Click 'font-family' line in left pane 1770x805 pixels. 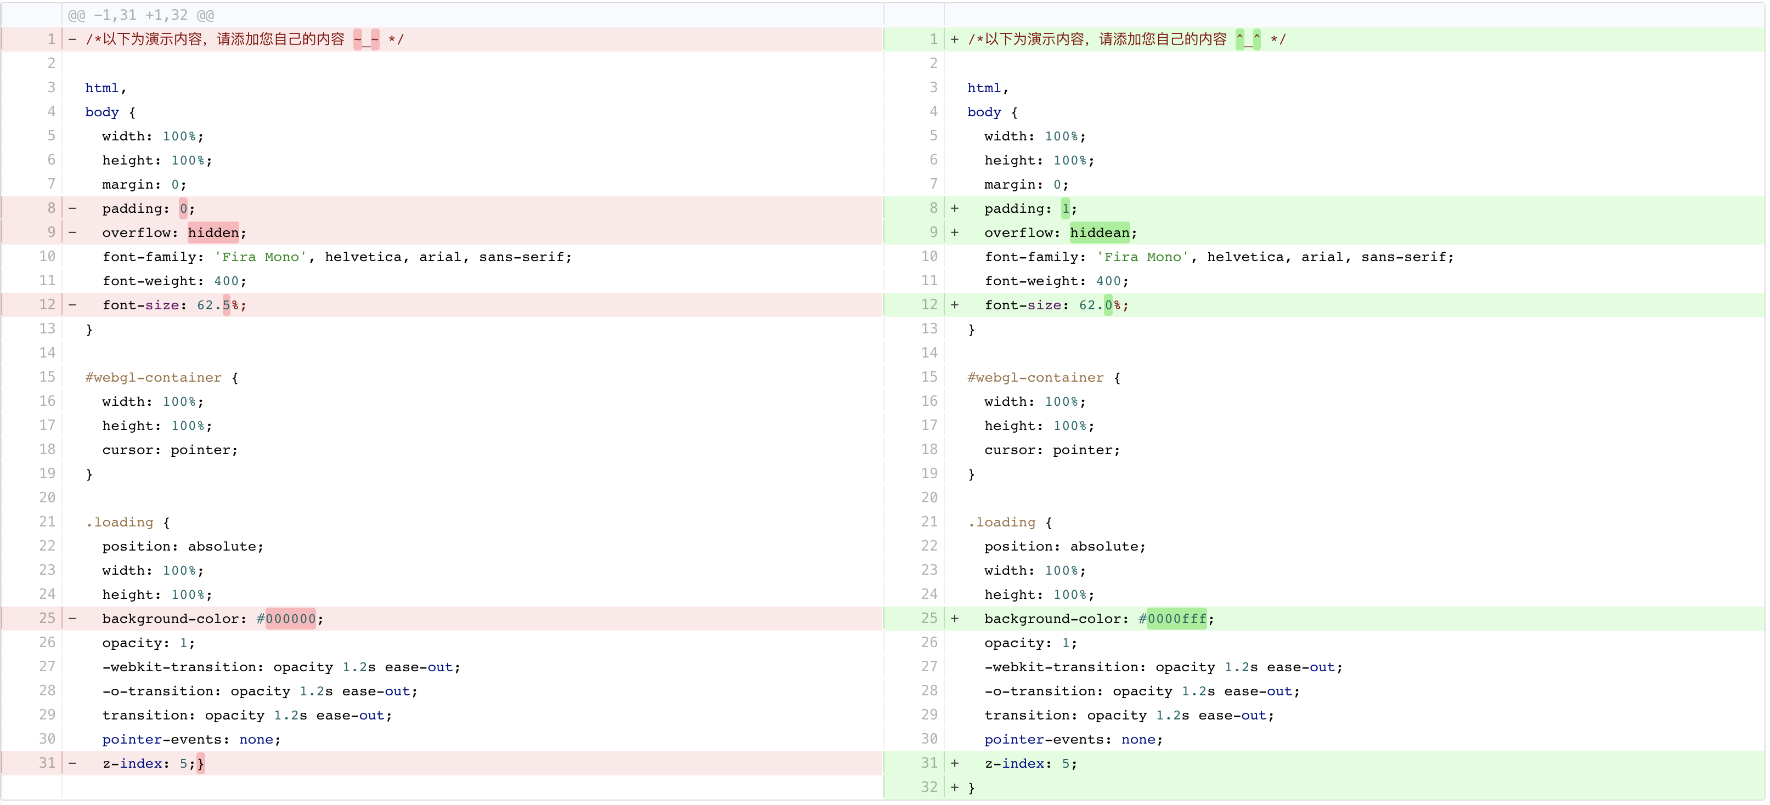(337, 257)
